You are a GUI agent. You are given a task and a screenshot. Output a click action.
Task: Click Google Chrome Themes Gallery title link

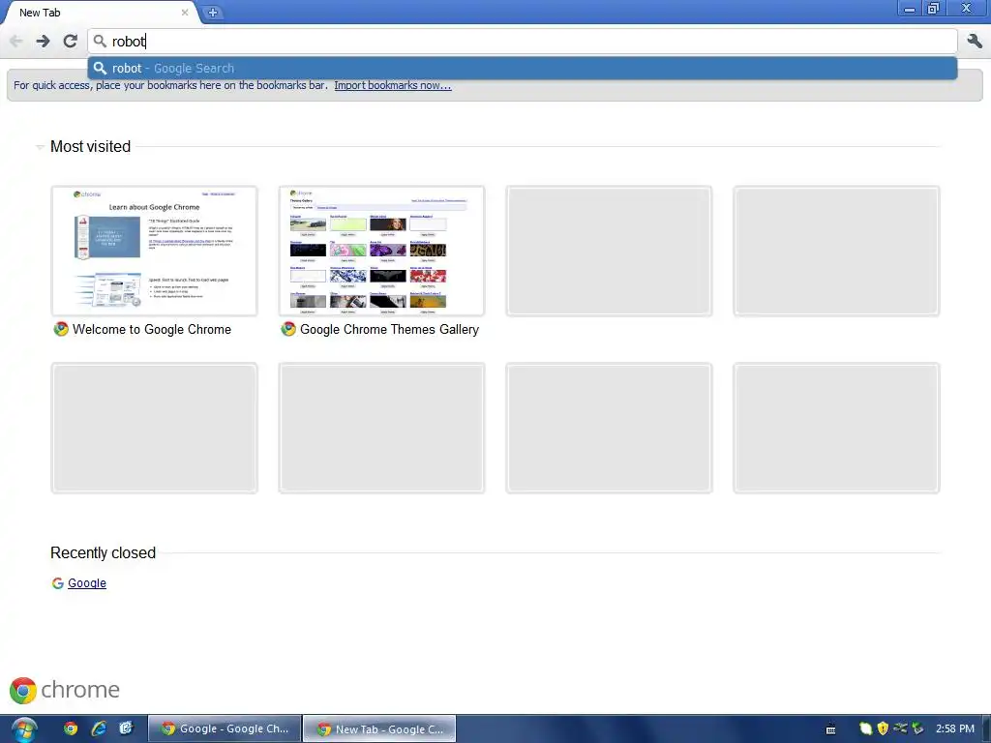389,330
